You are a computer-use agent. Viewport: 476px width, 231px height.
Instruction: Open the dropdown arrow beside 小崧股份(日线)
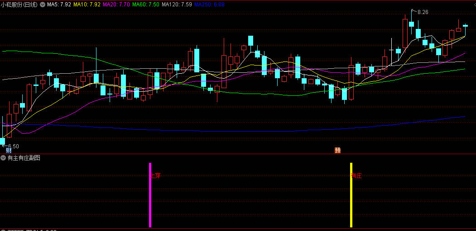[43, 5]
